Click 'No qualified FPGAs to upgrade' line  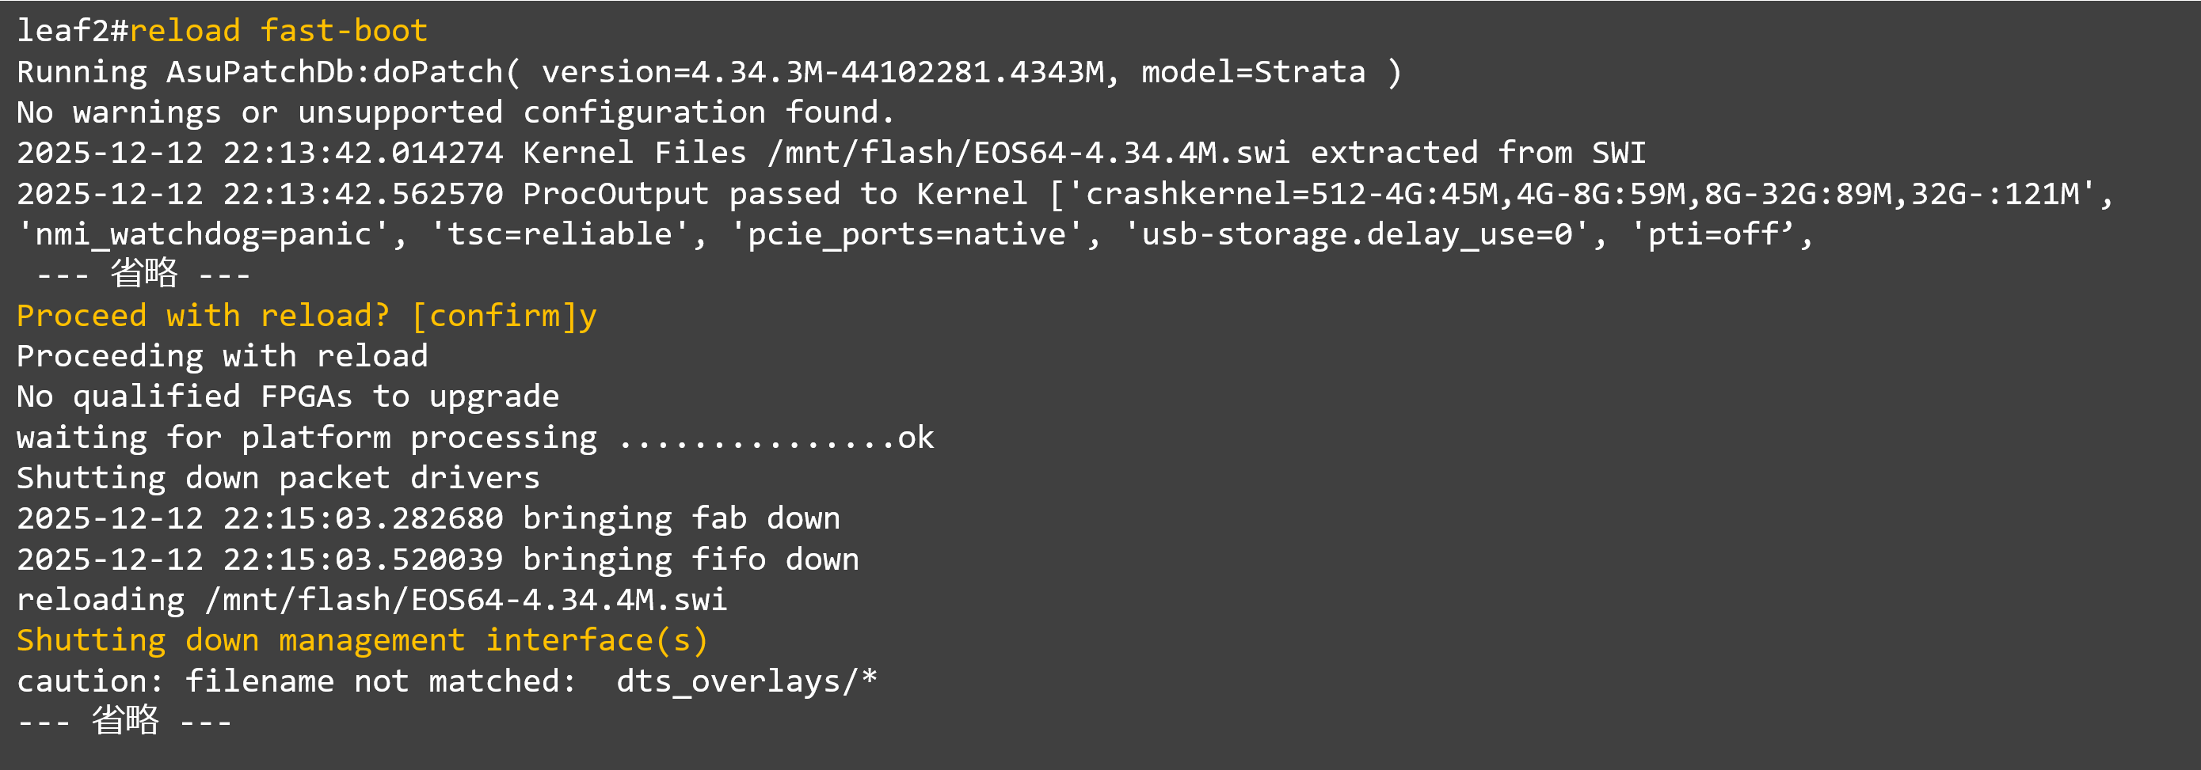[288, 397]
